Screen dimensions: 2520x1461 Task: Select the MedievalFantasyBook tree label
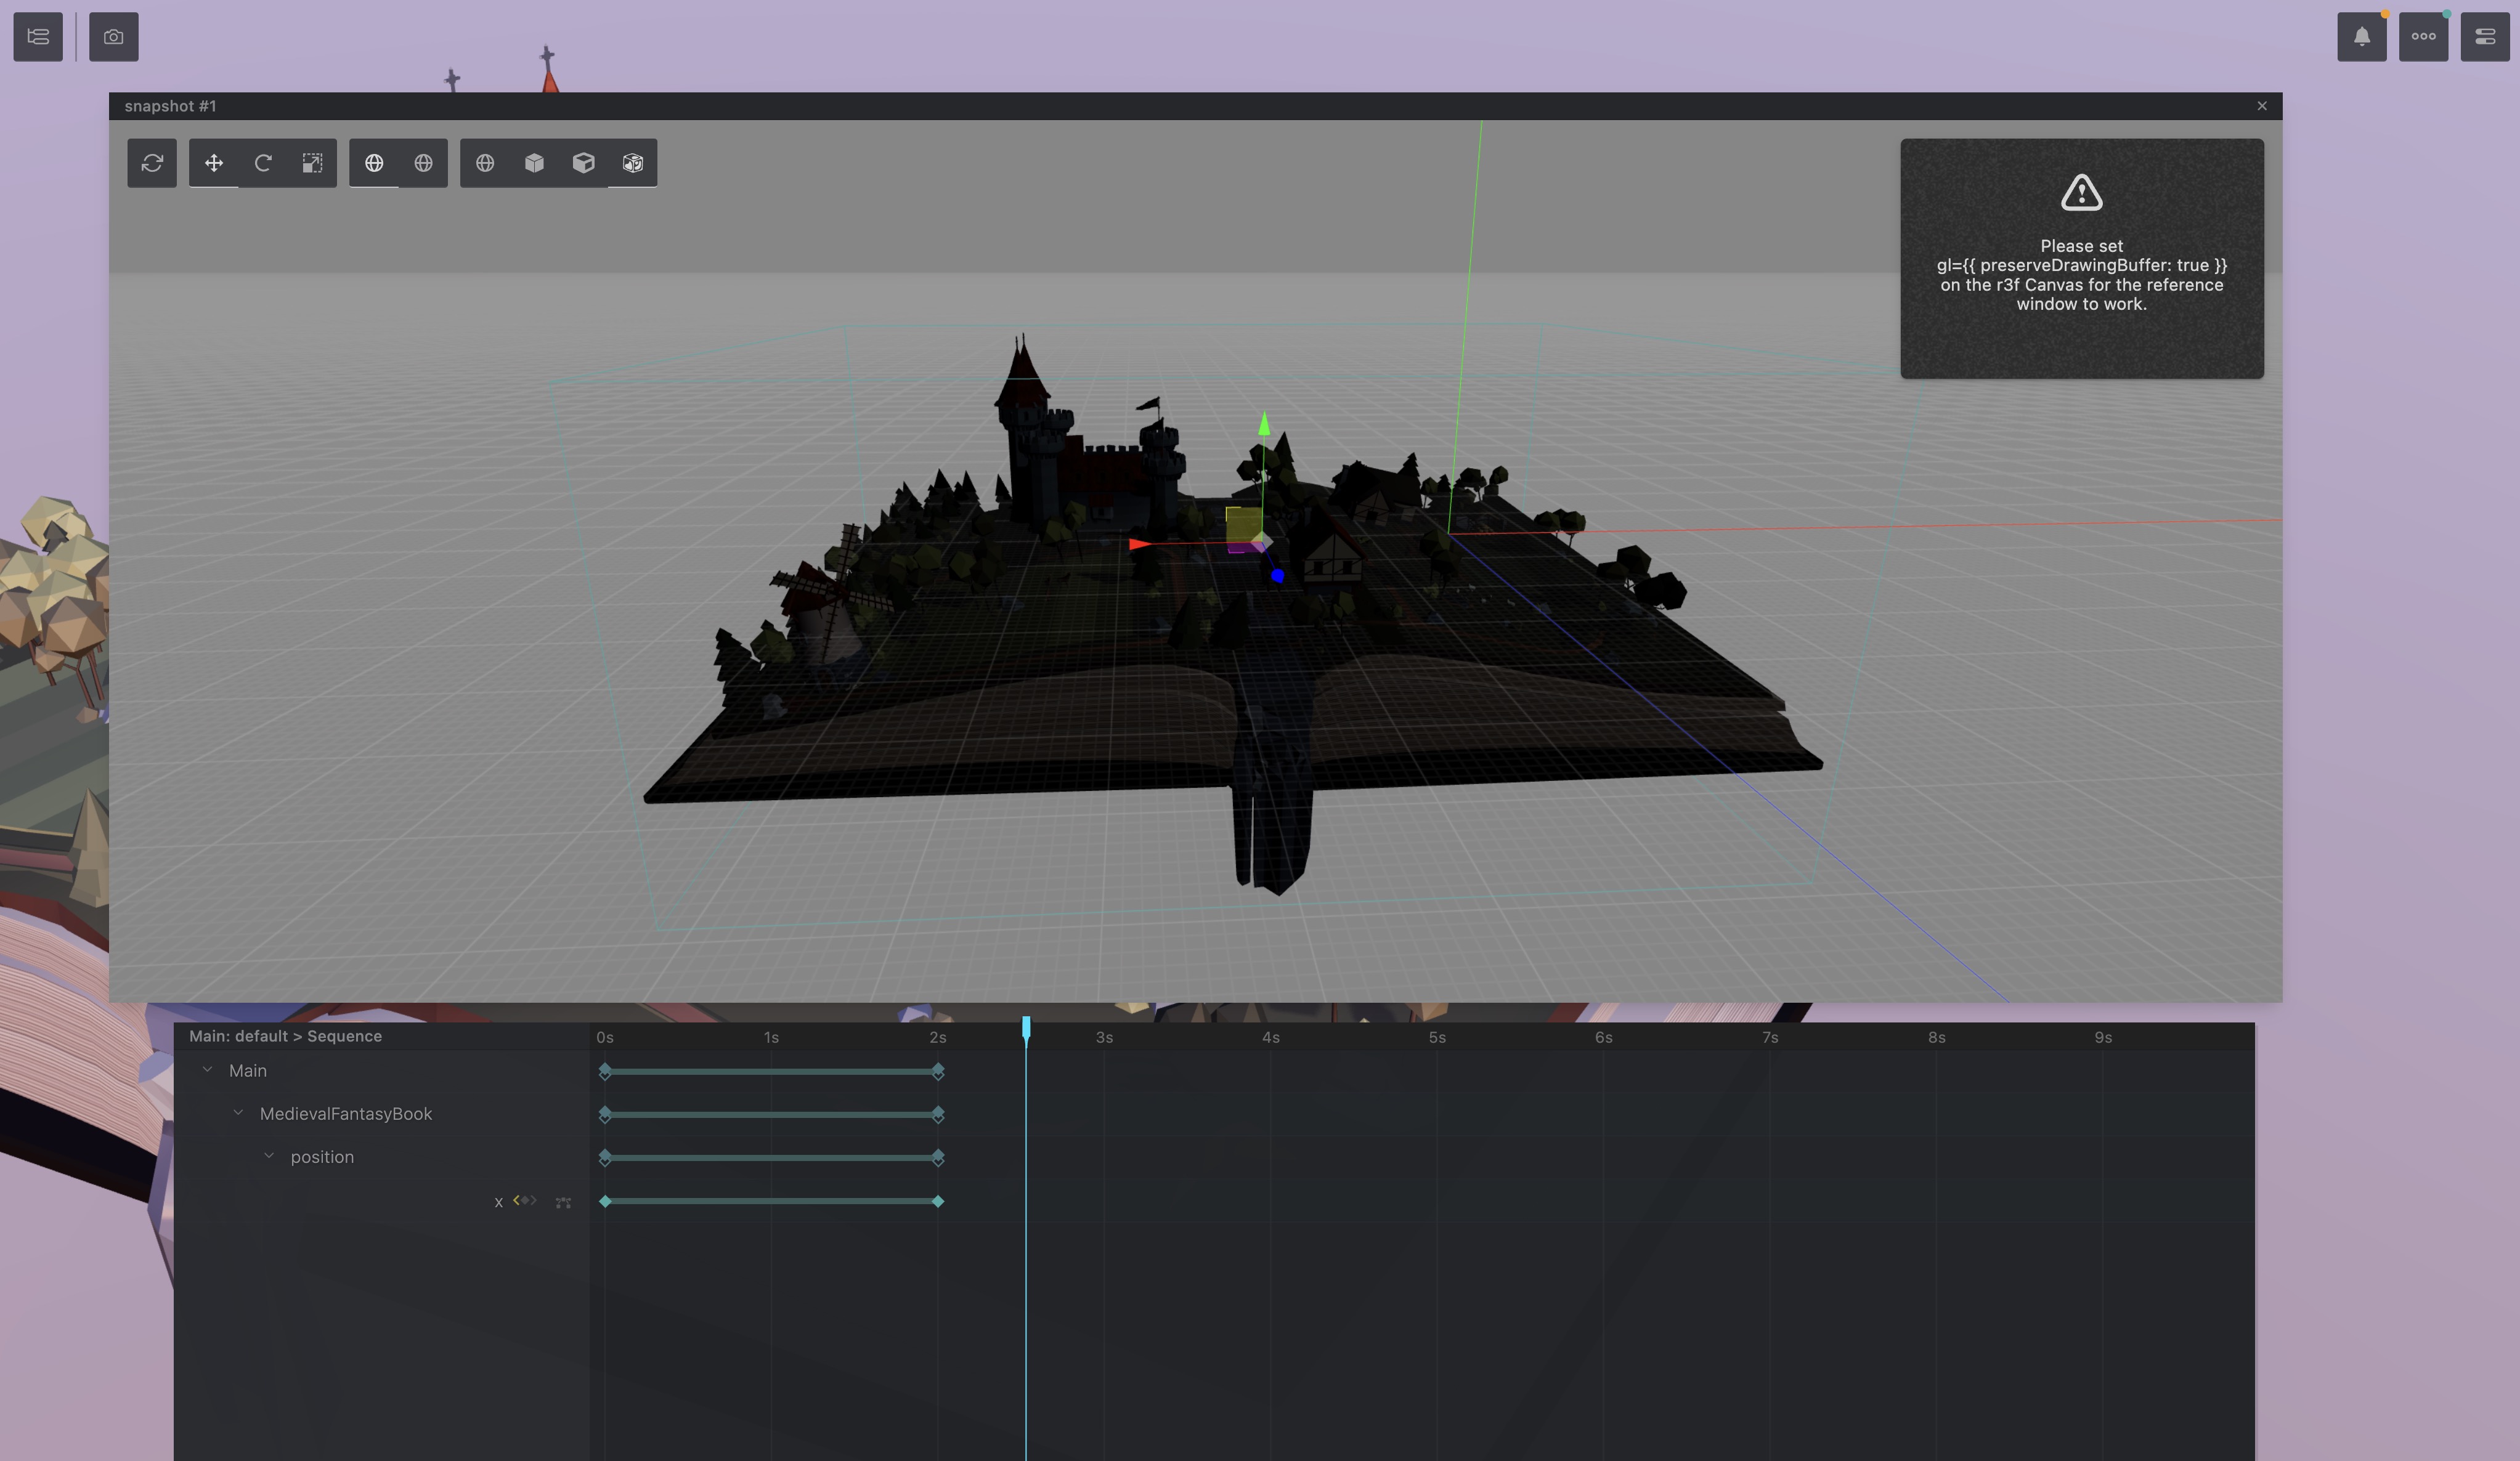pos(346,1114)
